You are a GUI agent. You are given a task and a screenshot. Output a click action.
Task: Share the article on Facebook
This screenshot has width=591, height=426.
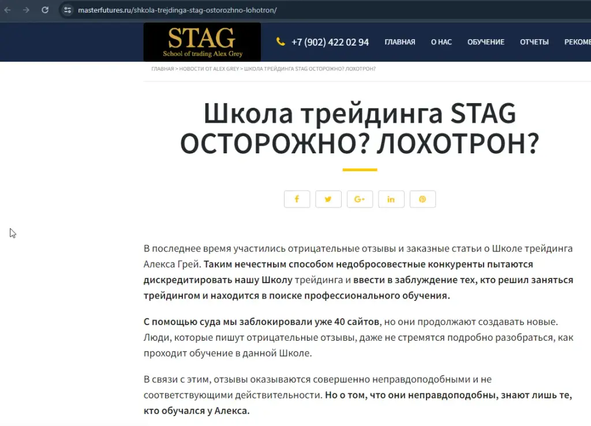point(297,199)
